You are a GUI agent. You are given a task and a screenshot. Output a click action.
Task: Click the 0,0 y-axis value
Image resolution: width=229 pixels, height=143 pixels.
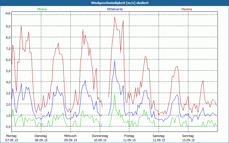point(8,126)
